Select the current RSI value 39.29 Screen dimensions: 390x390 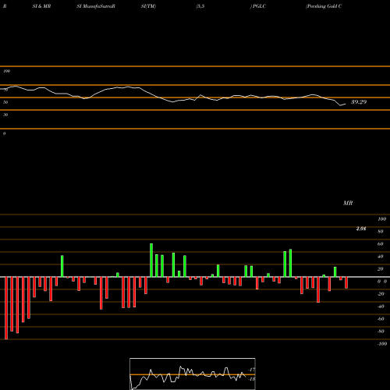[359, 102]
